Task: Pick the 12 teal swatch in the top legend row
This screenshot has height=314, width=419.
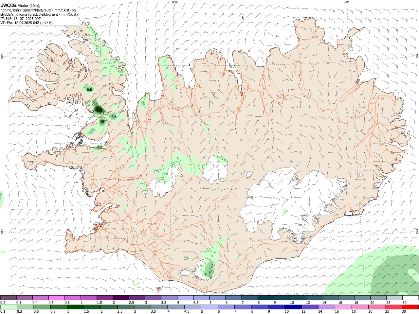Action: click(314, 298)
